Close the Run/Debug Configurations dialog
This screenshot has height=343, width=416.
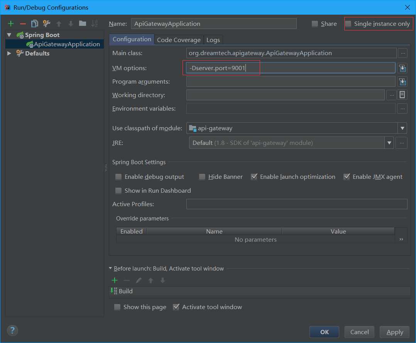tap(407, 7)
